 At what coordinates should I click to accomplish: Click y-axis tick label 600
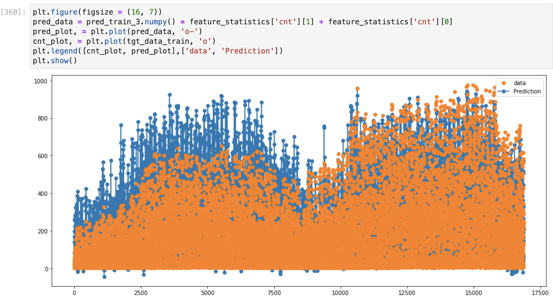pyautogui.click(x=42, y=156)
